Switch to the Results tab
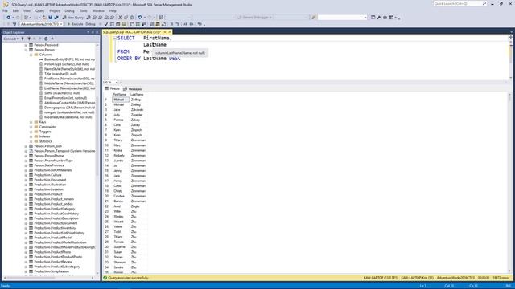 (x=112, y=89)
